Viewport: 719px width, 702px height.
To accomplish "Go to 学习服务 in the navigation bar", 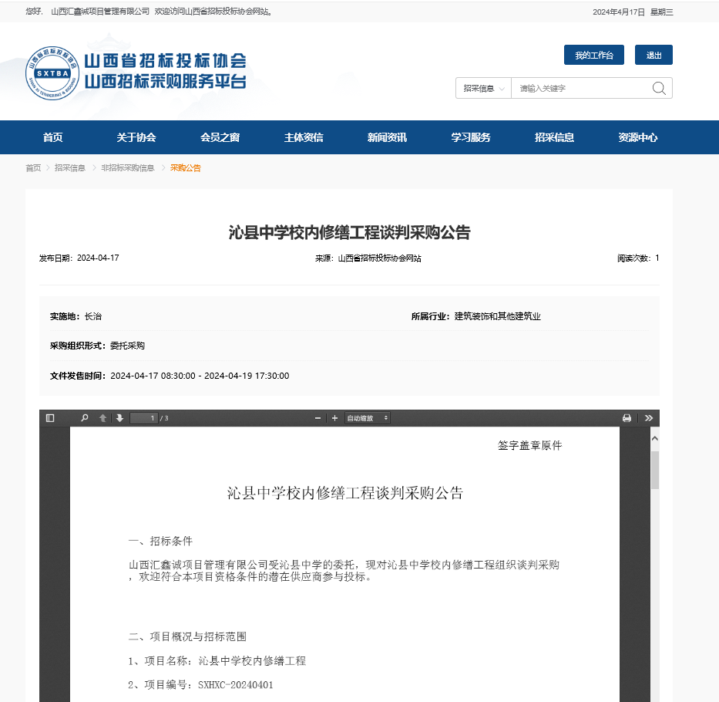I will click(x=471, y=137).
